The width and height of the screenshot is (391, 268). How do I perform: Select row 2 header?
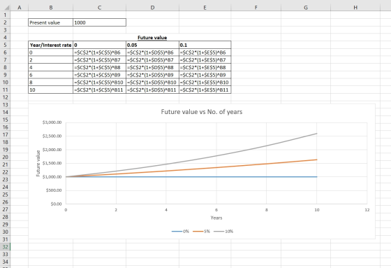click(x=5, y=22)
